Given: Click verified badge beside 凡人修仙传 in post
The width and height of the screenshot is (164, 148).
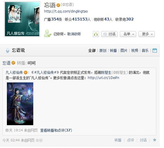Looking at the screenshot, I should (x=26, y=72).
